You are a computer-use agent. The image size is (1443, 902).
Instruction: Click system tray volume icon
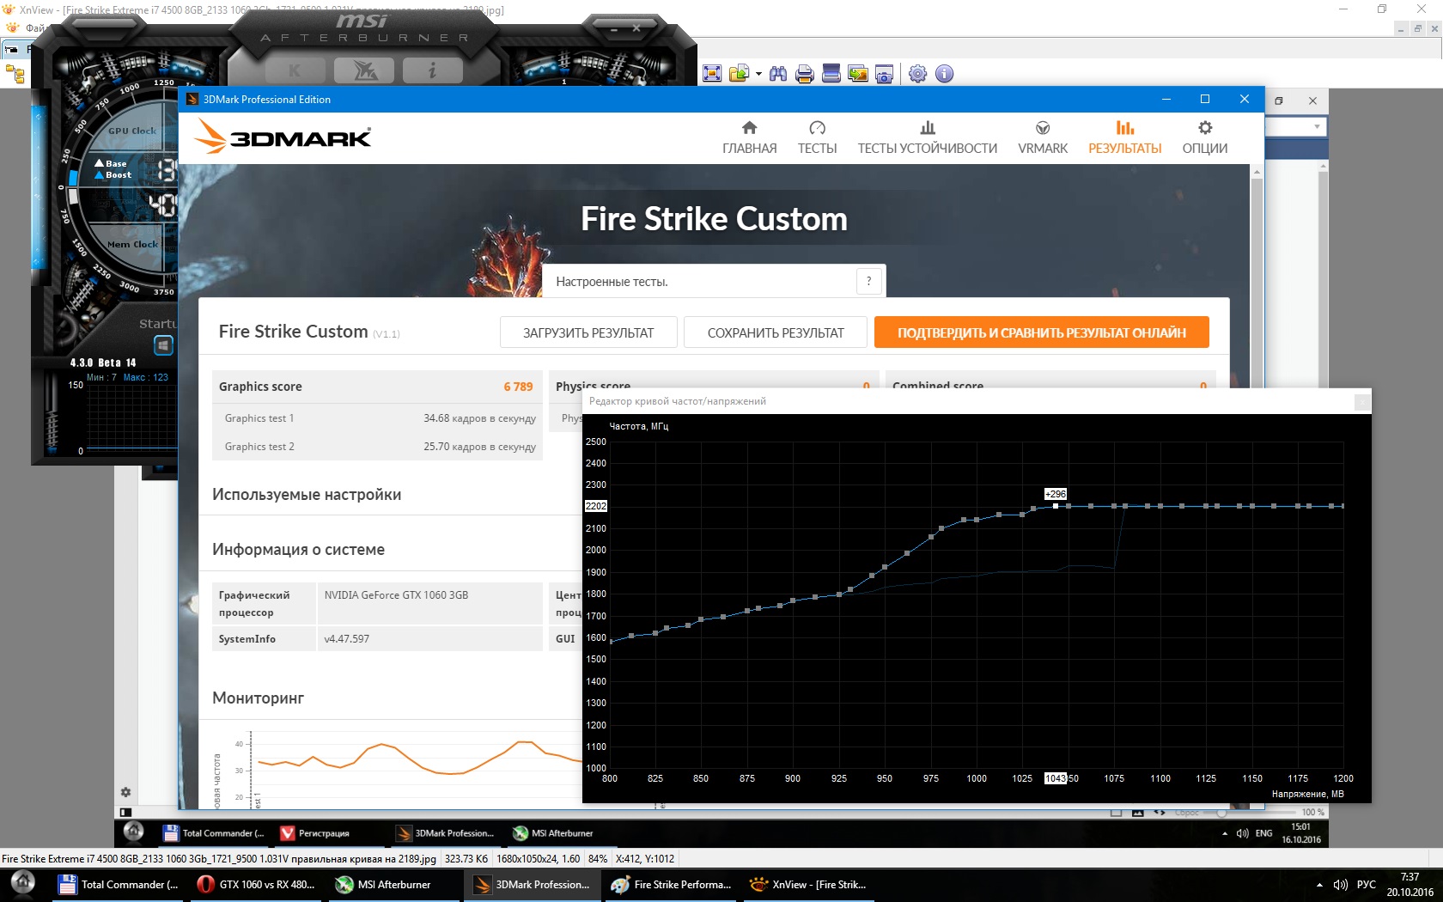pos(1340,884)
